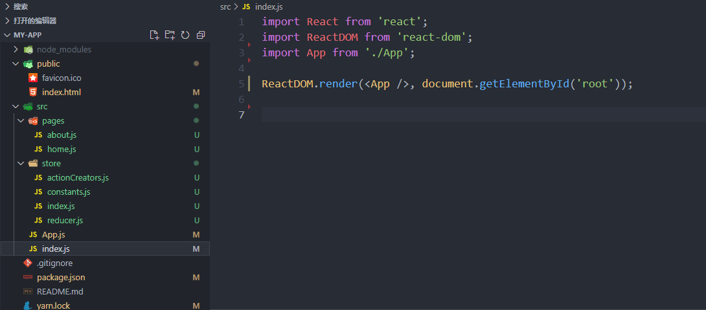Viewport: 706px width, 310px height.
Task: Click line number 5 in the gutter
Action: tap(242, 83)
